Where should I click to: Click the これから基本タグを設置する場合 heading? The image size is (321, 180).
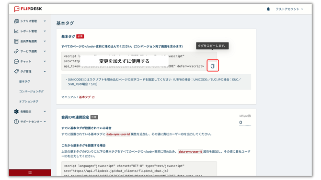pyautogui.click(x=83, y=146)
